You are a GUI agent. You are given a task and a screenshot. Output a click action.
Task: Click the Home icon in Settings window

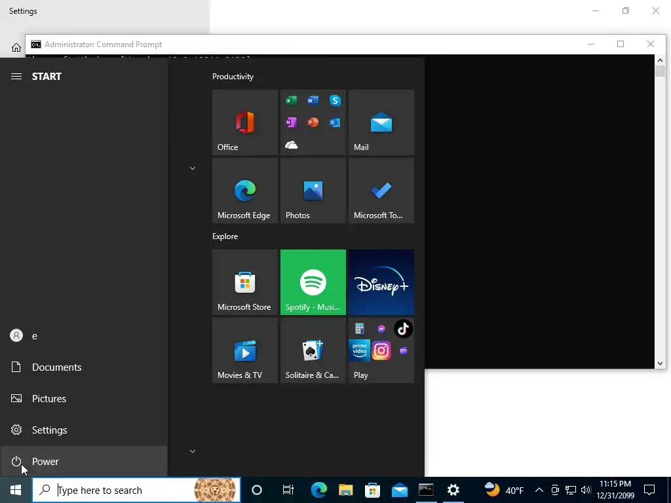point(16,47)
